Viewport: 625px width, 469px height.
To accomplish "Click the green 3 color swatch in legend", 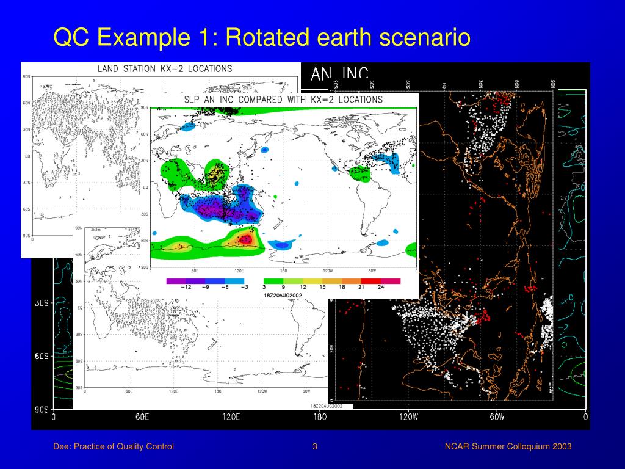I will click(x=273, y=281).
